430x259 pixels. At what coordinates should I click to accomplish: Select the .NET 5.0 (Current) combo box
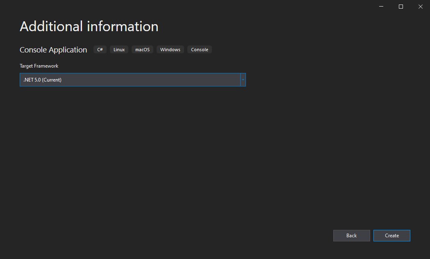point(133,80)
